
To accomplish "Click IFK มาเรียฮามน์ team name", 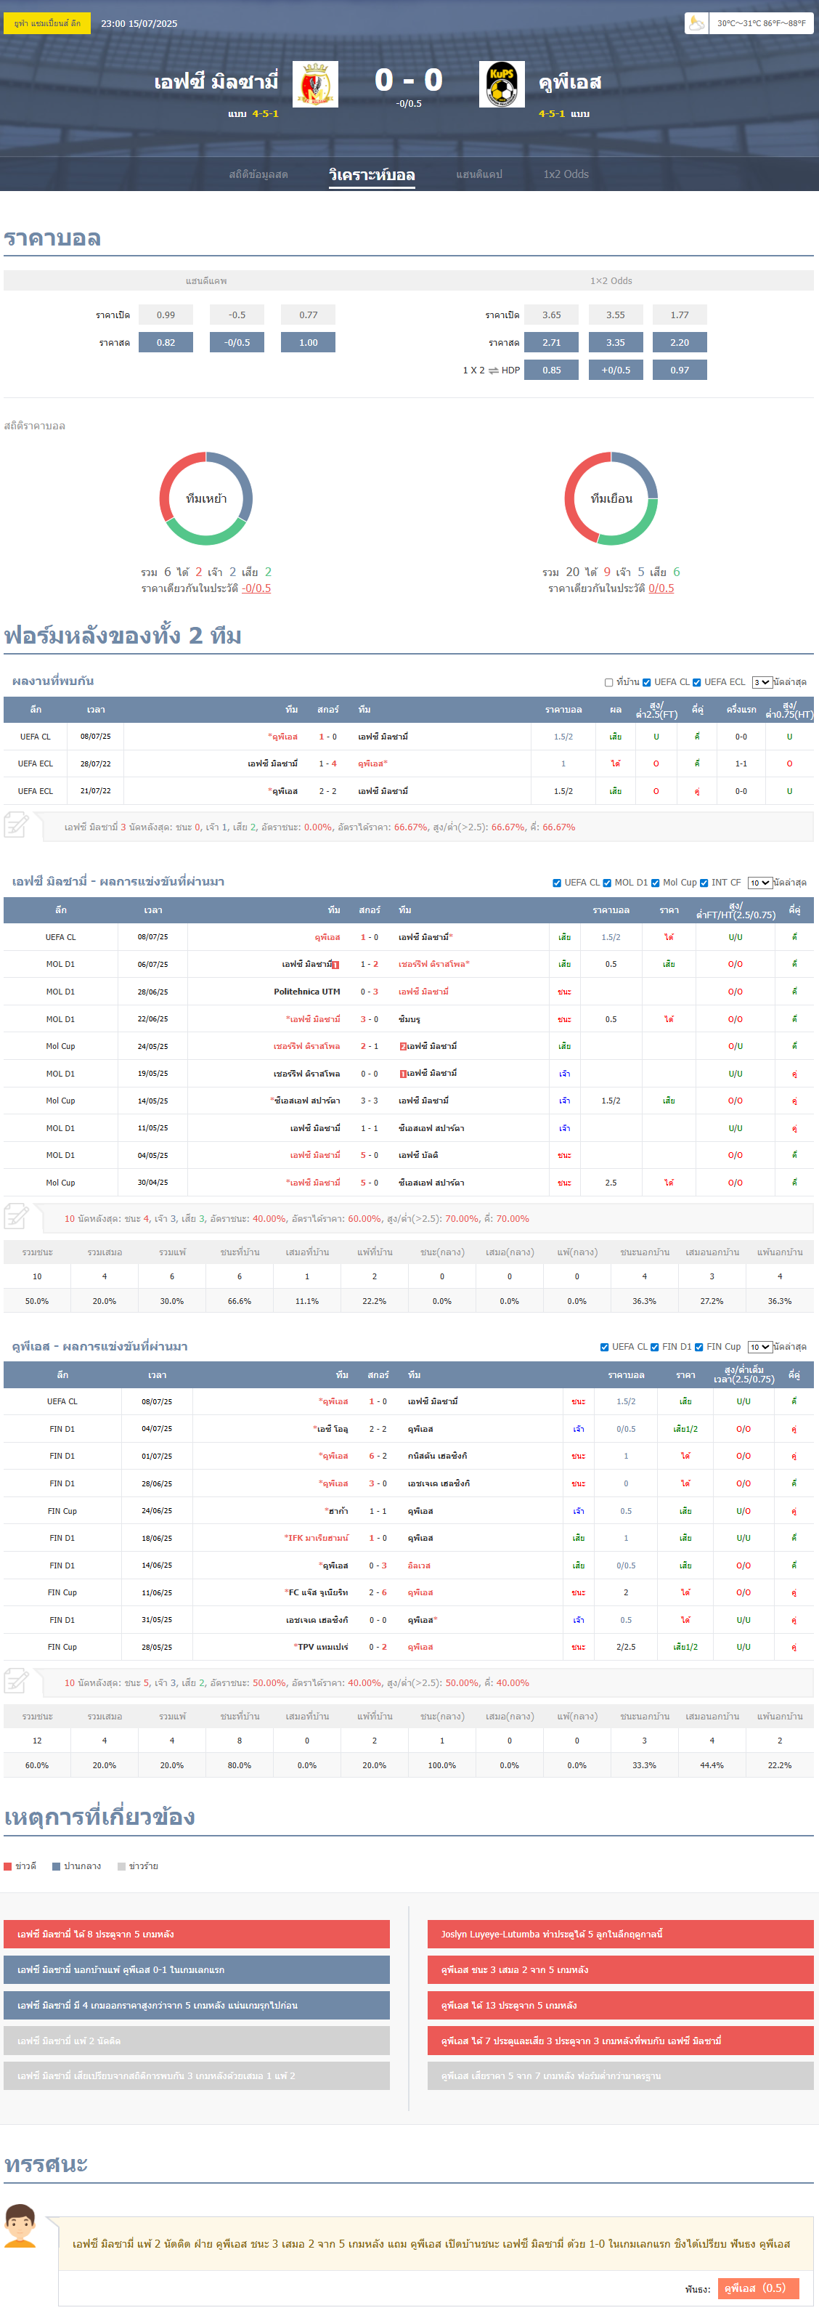I will (x=317, y=1538).
